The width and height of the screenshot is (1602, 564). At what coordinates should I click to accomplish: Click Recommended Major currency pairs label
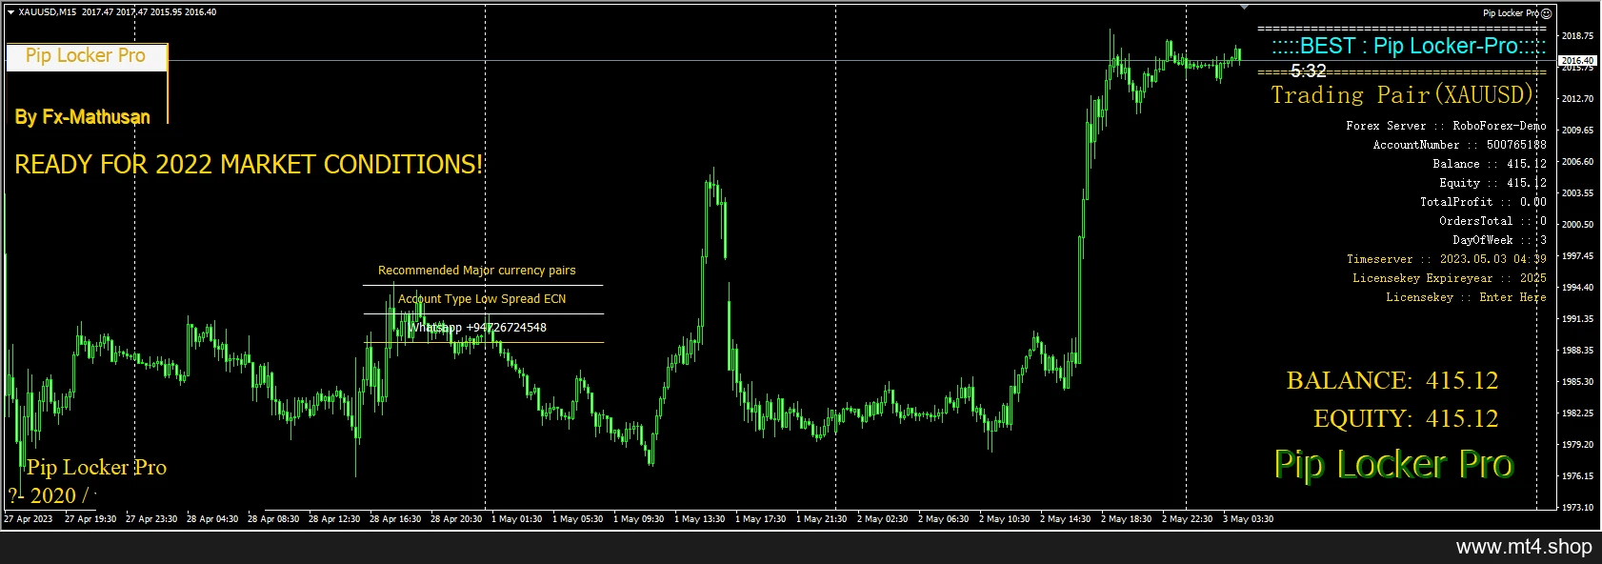tap(476, 271)
